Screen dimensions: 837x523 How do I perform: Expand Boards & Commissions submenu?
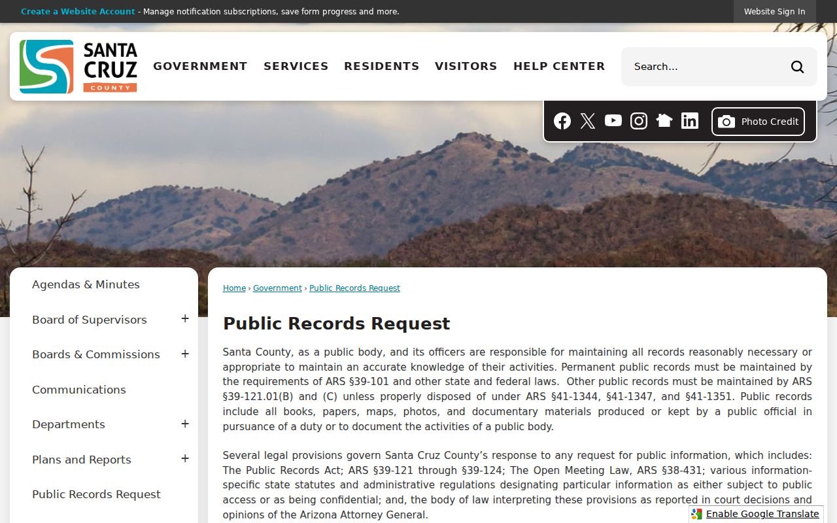(185, 354)
